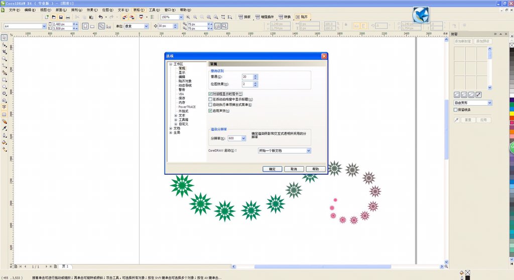Viewport: 514px width, 280px height.
Task: Select PowerTRACE in the options tree
Action: 187,107
